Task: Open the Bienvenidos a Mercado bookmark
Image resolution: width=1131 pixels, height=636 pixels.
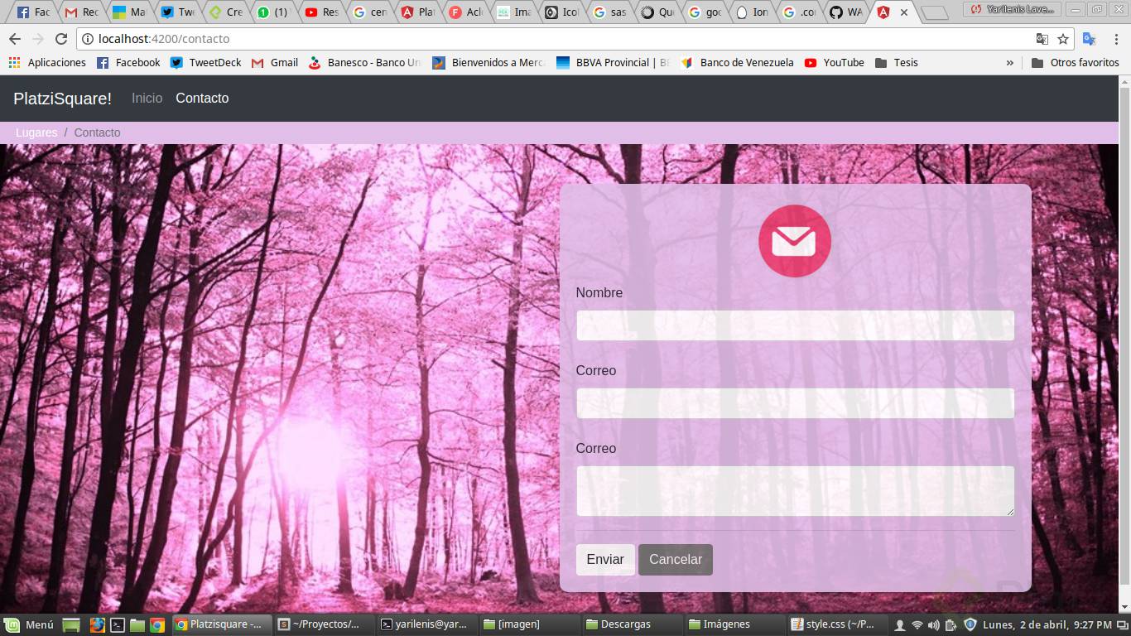Action: click(488, 62)
